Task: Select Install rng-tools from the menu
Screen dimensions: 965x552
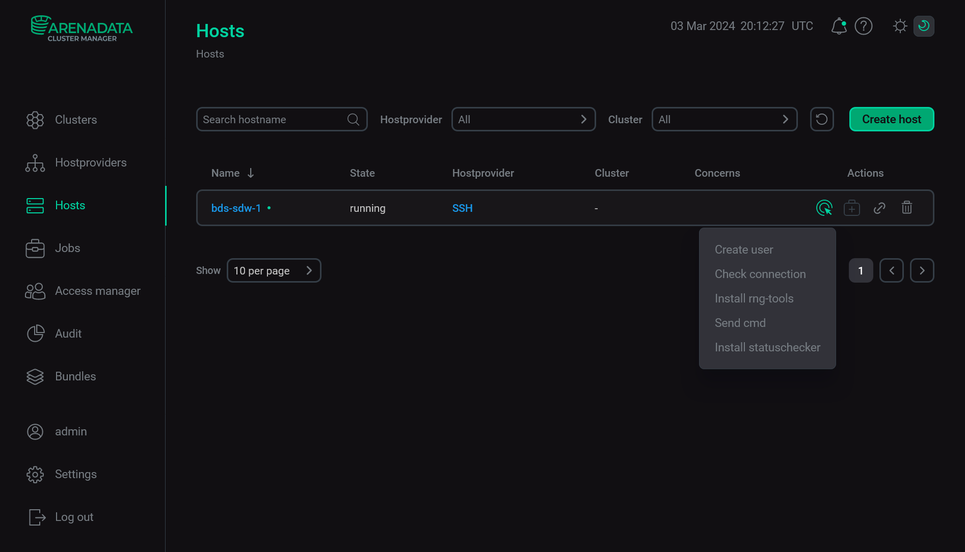Action: click(755, 298)
